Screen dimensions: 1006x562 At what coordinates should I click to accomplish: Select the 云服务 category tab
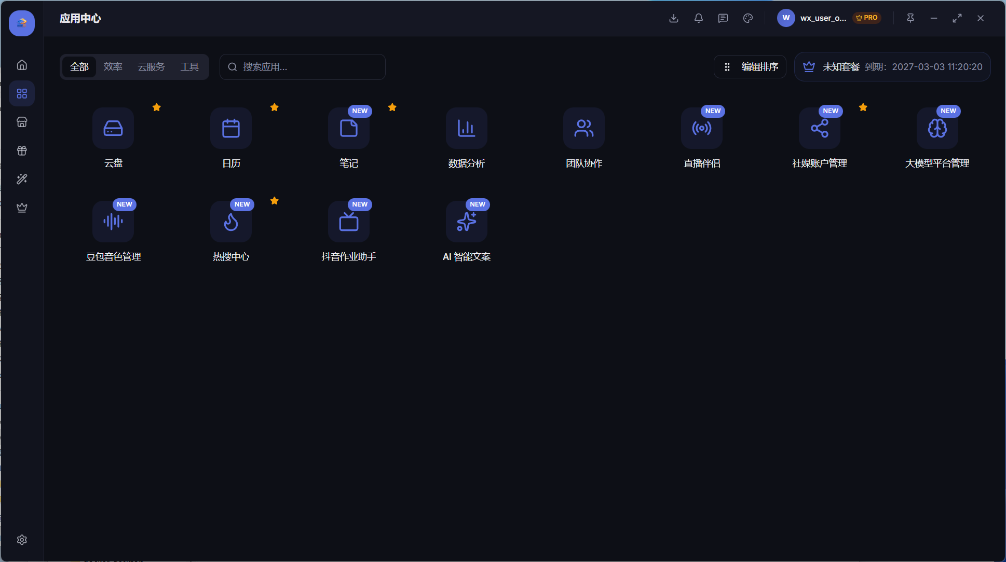(x=151, y=67)
